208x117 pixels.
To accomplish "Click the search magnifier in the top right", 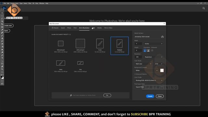I will click(204, 8).
